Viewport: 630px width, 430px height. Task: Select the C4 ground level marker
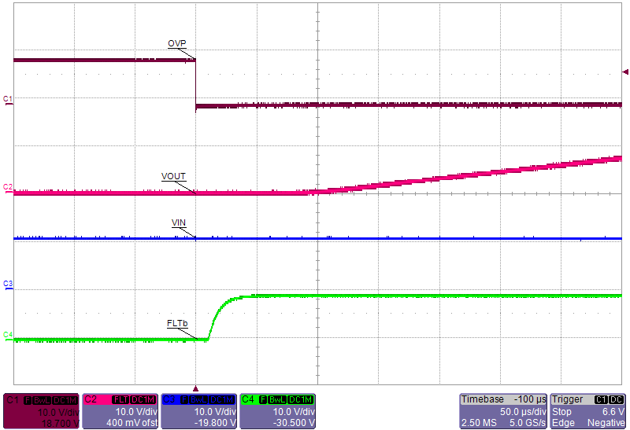(x=7, y=336)
